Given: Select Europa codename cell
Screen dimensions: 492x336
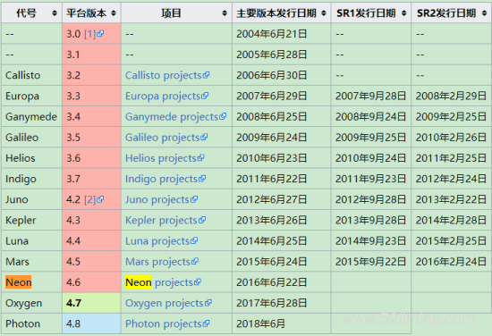Looking at the screenshot, I should click(31, 96).
